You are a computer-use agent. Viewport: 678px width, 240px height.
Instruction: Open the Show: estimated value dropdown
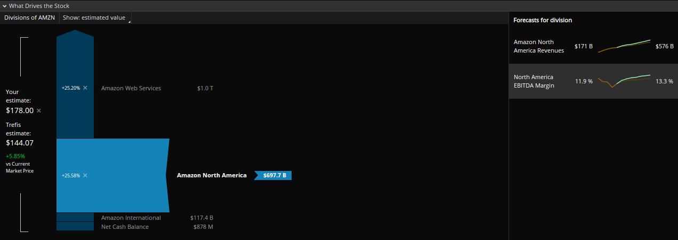tap(95, 18)
